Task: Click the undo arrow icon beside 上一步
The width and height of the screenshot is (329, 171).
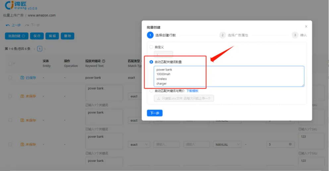Action: pyautogui.click(x=8, y=25)
